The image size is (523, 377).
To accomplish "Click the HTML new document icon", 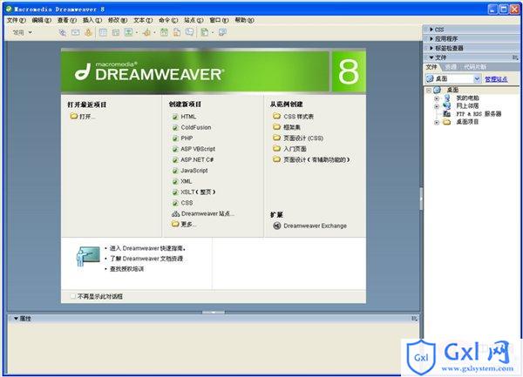I will [x=175, y=117].
